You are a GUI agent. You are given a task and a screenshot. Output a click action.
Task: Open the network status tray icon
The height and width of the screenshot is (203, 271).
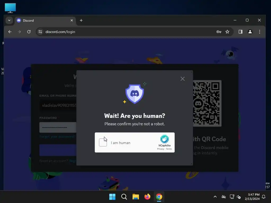tap(232, 197)
